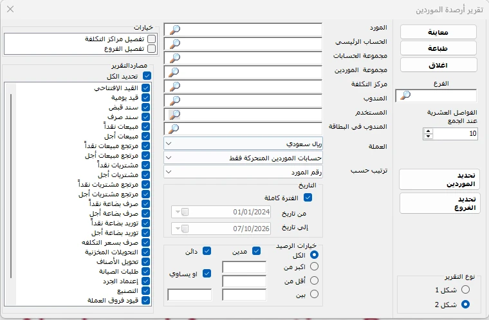
Task: Toggle التصنيع checkbox
Action: point(145,291)
